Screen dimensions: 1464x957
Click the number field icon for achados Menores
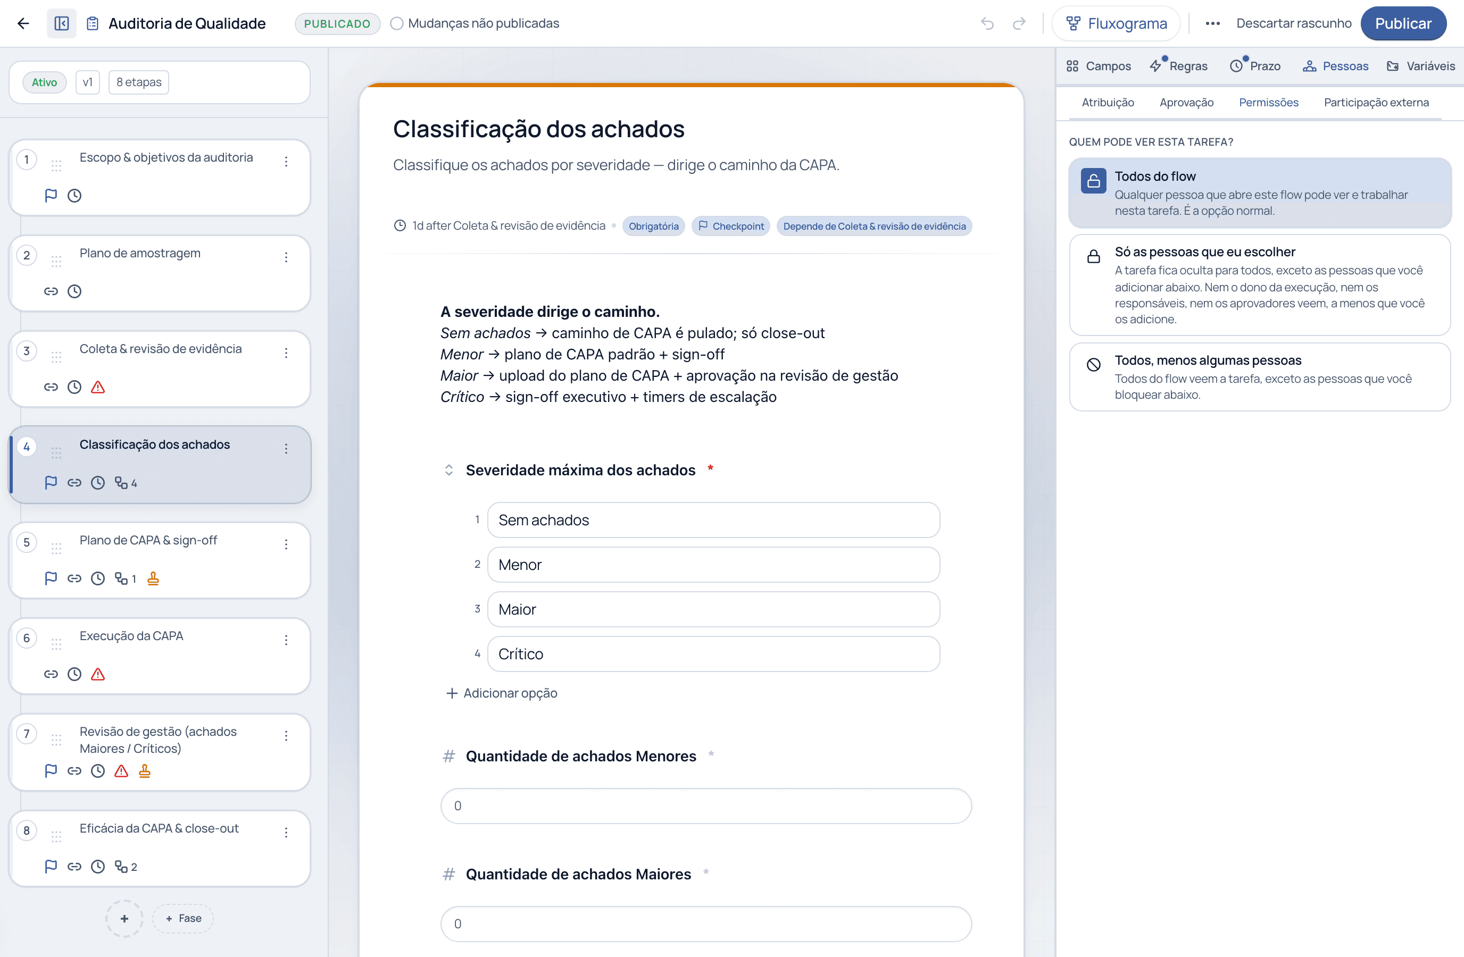coord(449,756)
